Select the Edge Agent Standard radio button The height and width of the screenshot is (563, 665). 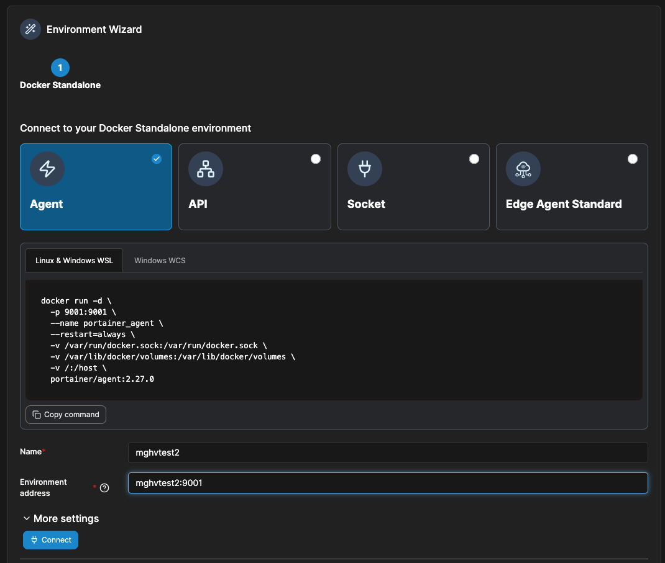[633, 159]
